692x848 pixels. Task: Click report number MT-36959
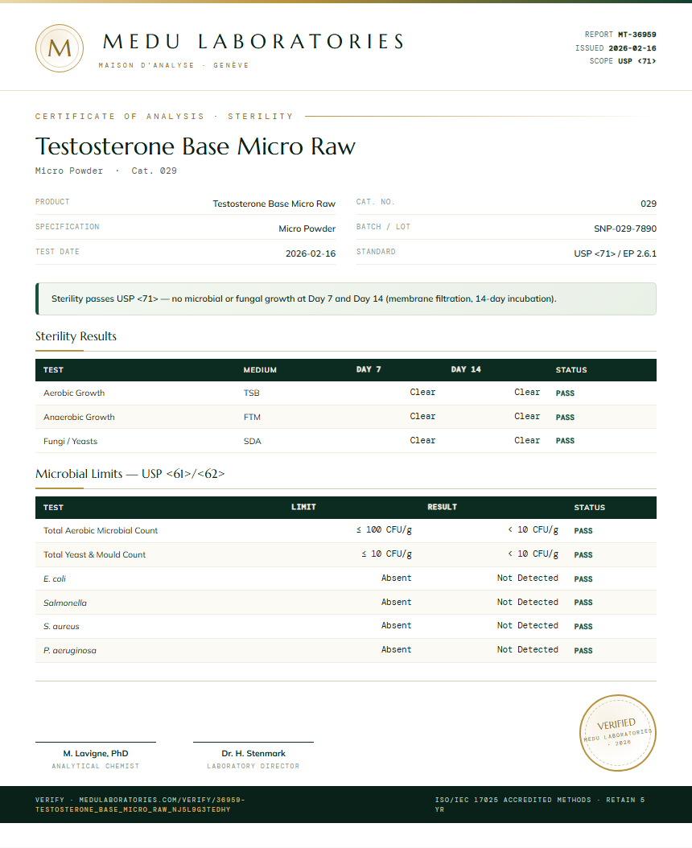tap(636, 35)
